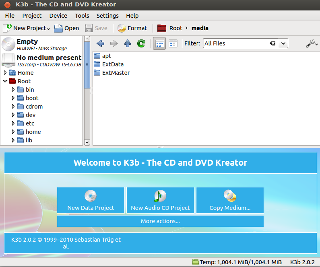
Task: Open an existing project via Open
Action: point(66,28)
